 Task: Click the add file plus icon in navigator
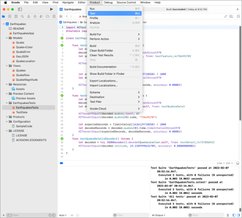[x=3, y=215]
